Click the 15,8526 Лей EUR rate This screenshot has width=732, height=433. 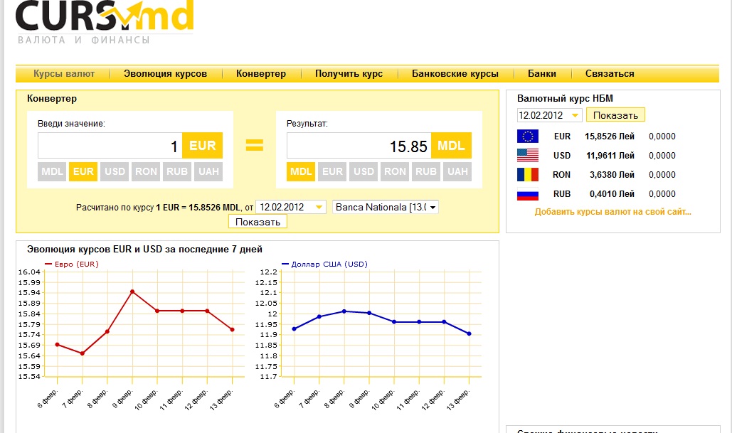point(609,137)
